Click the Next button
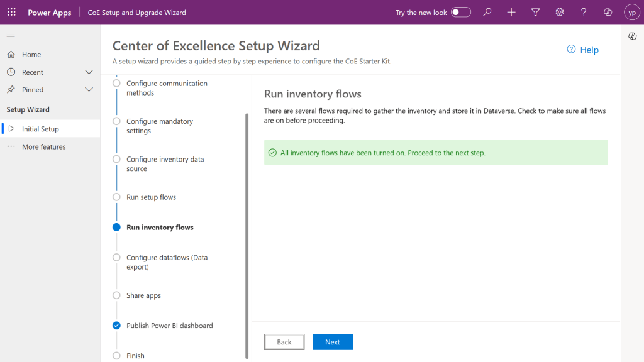644x362 pixels. (332, 342)
